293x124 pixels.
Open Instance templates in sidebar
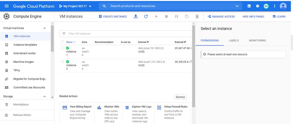pos(25,45)
